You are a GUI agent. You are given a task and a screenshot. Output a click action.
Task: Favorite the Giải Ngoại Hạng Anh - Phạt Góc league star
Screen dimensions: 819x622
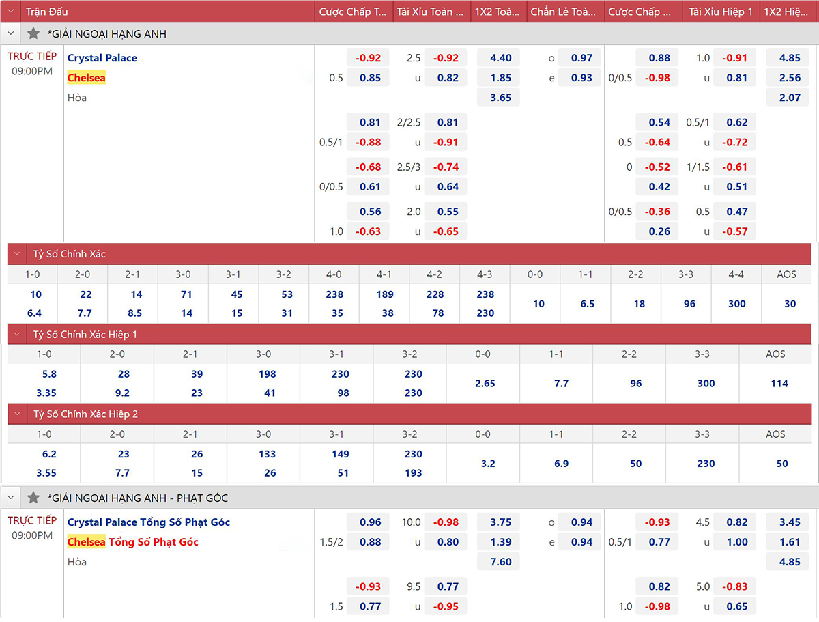click(x=33, y=498)
